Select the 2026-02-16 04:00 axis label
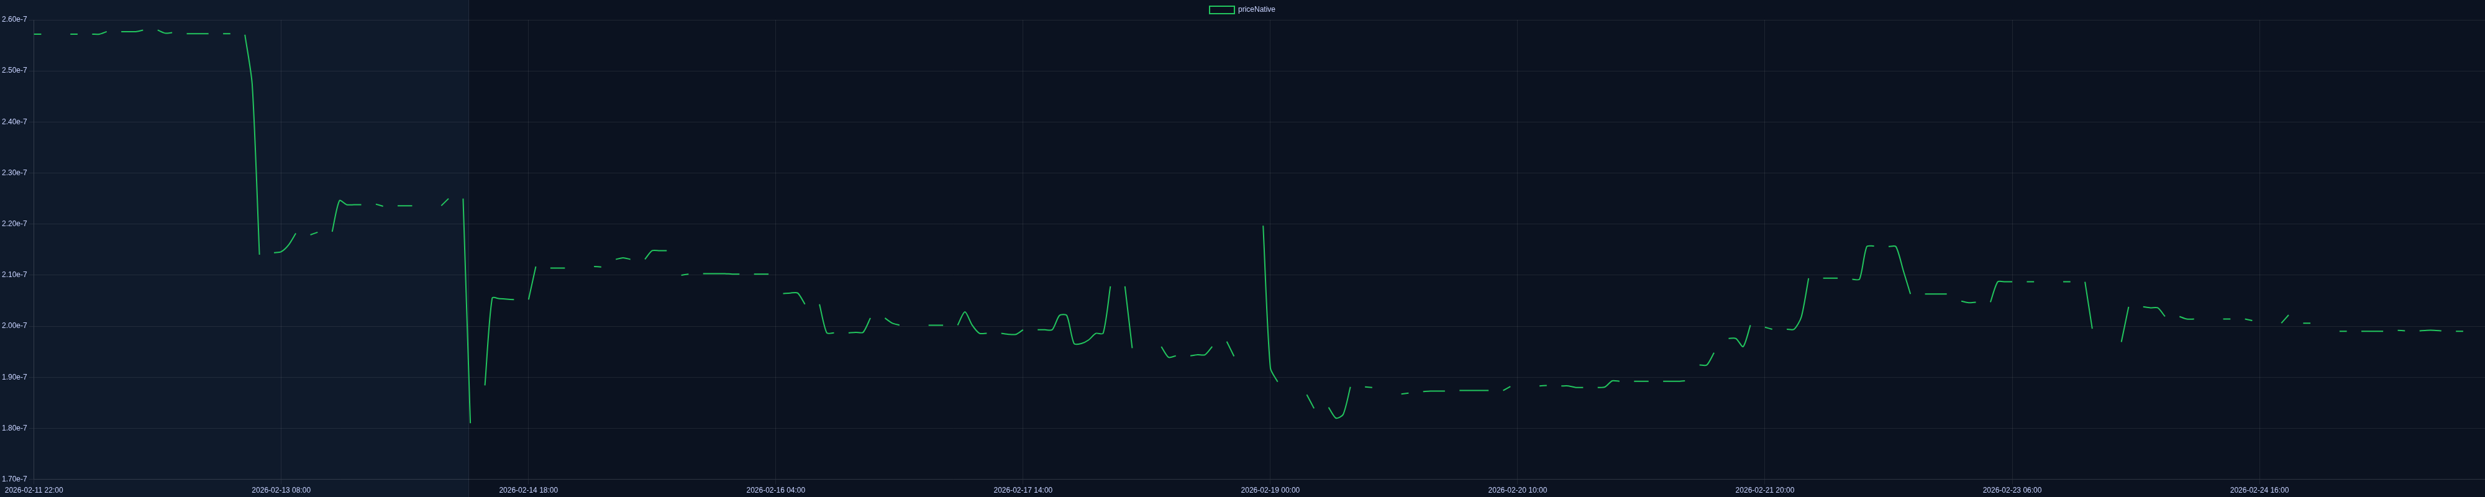This screenshot has width=2485, height=497. click(x=775, y=490)
